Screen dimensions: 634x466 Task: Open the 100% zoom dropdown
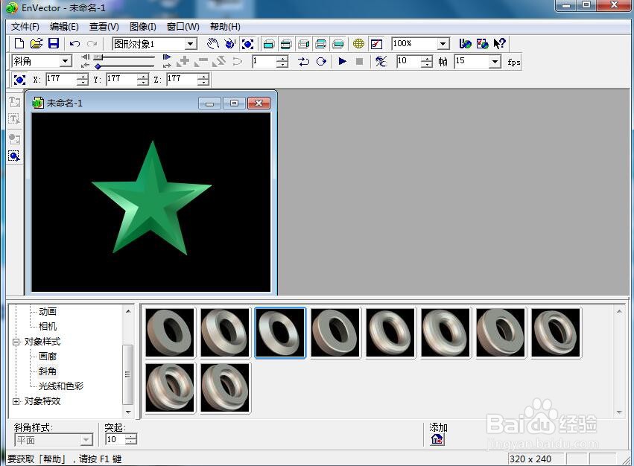pos(443,44)
